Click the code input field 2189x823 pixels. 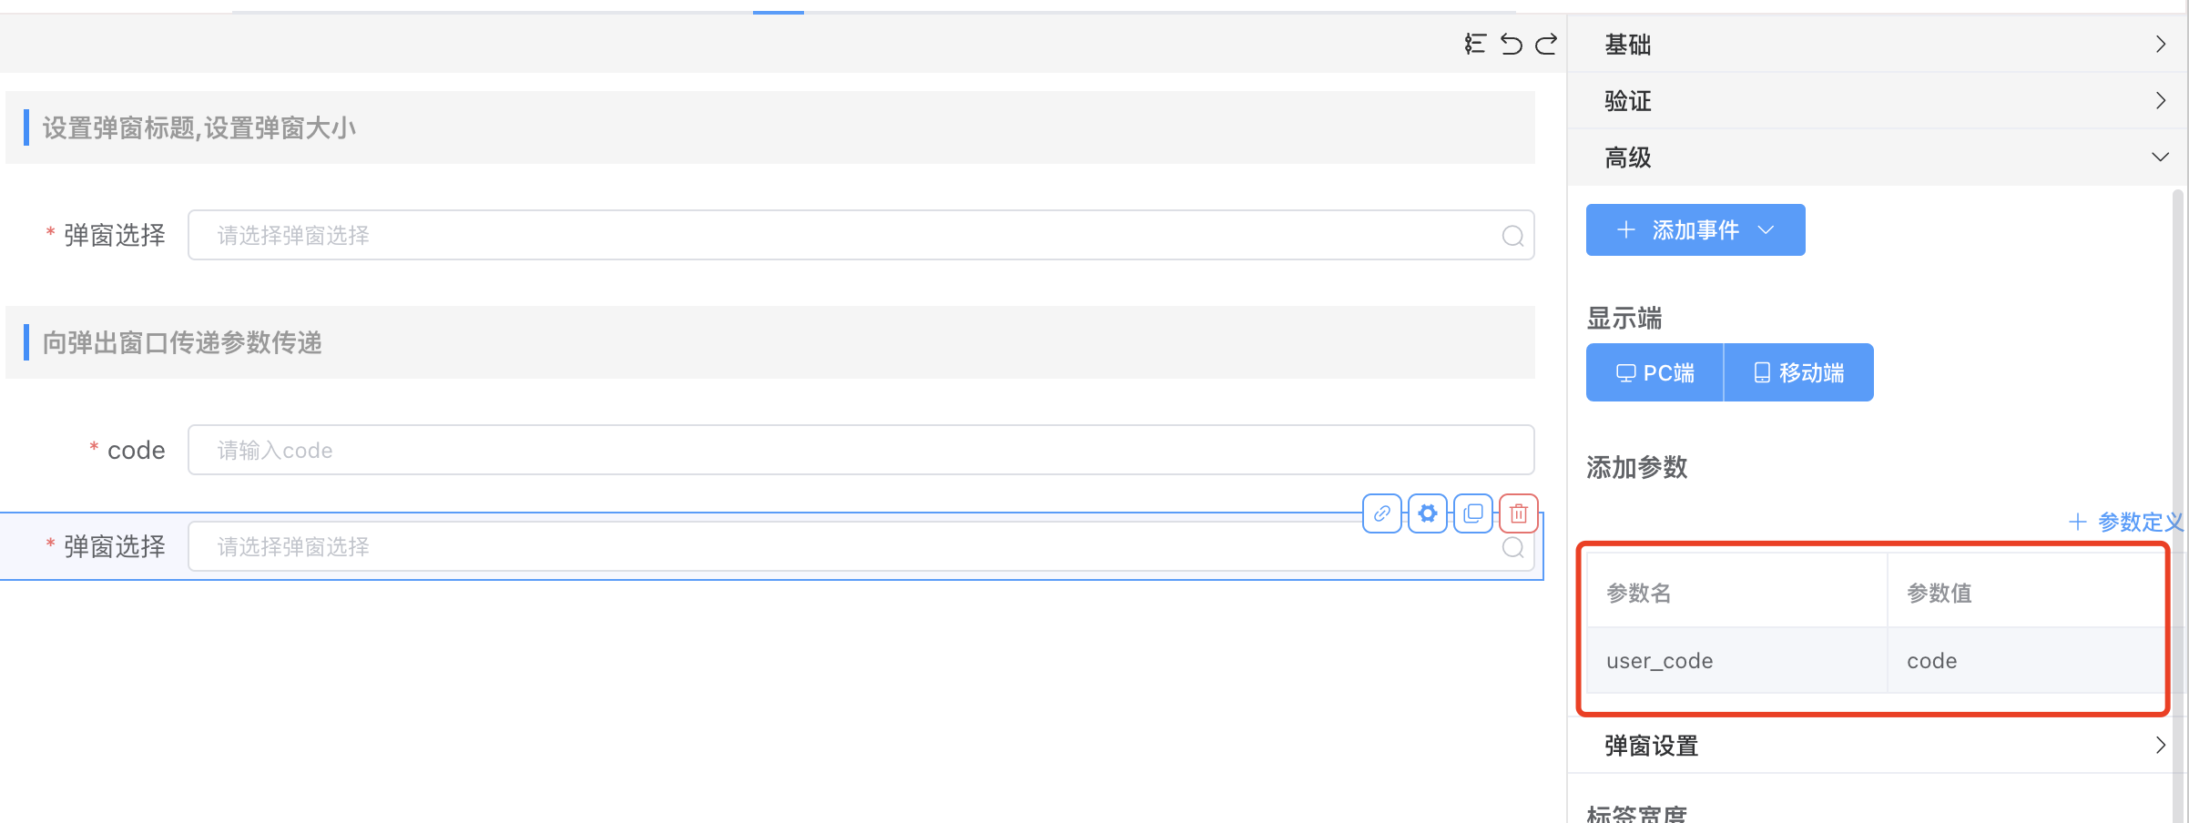coord(860,450)
